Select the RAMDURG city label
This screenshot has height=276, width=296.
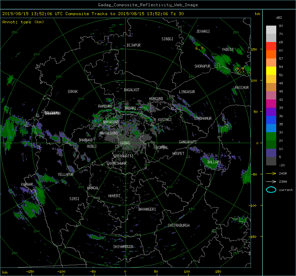click(105, 106)
